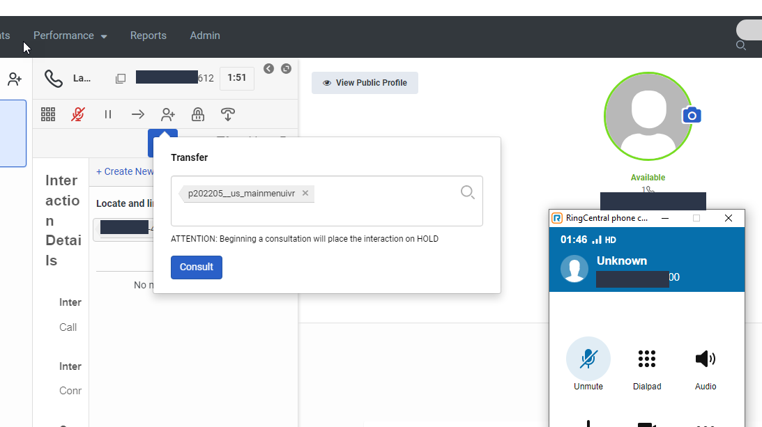This screenshot has width=762, height=427.
Task: Click the Consult button in the Transfer dialog
Action: coord(196,267)
